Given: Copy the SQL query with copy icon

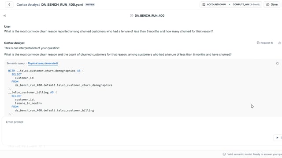Looking at the screenshot, I should (277, 63).
